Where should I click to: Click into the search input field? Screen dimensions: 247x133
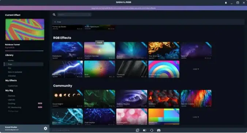click(x=74, y=15)
